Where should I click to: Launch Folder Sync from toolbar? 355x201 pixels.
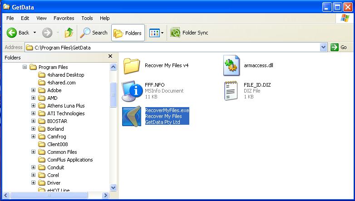click(x=189, y=33)
